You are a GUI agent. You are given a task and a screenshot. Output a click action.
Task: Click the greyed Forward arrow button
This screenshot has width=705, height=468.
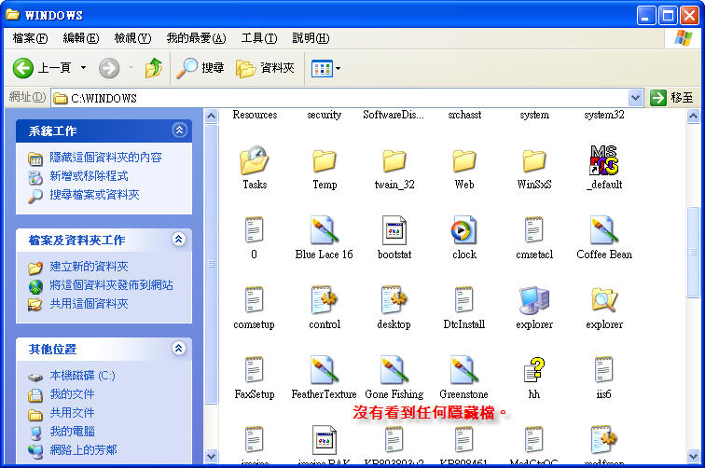coord(109,68)
